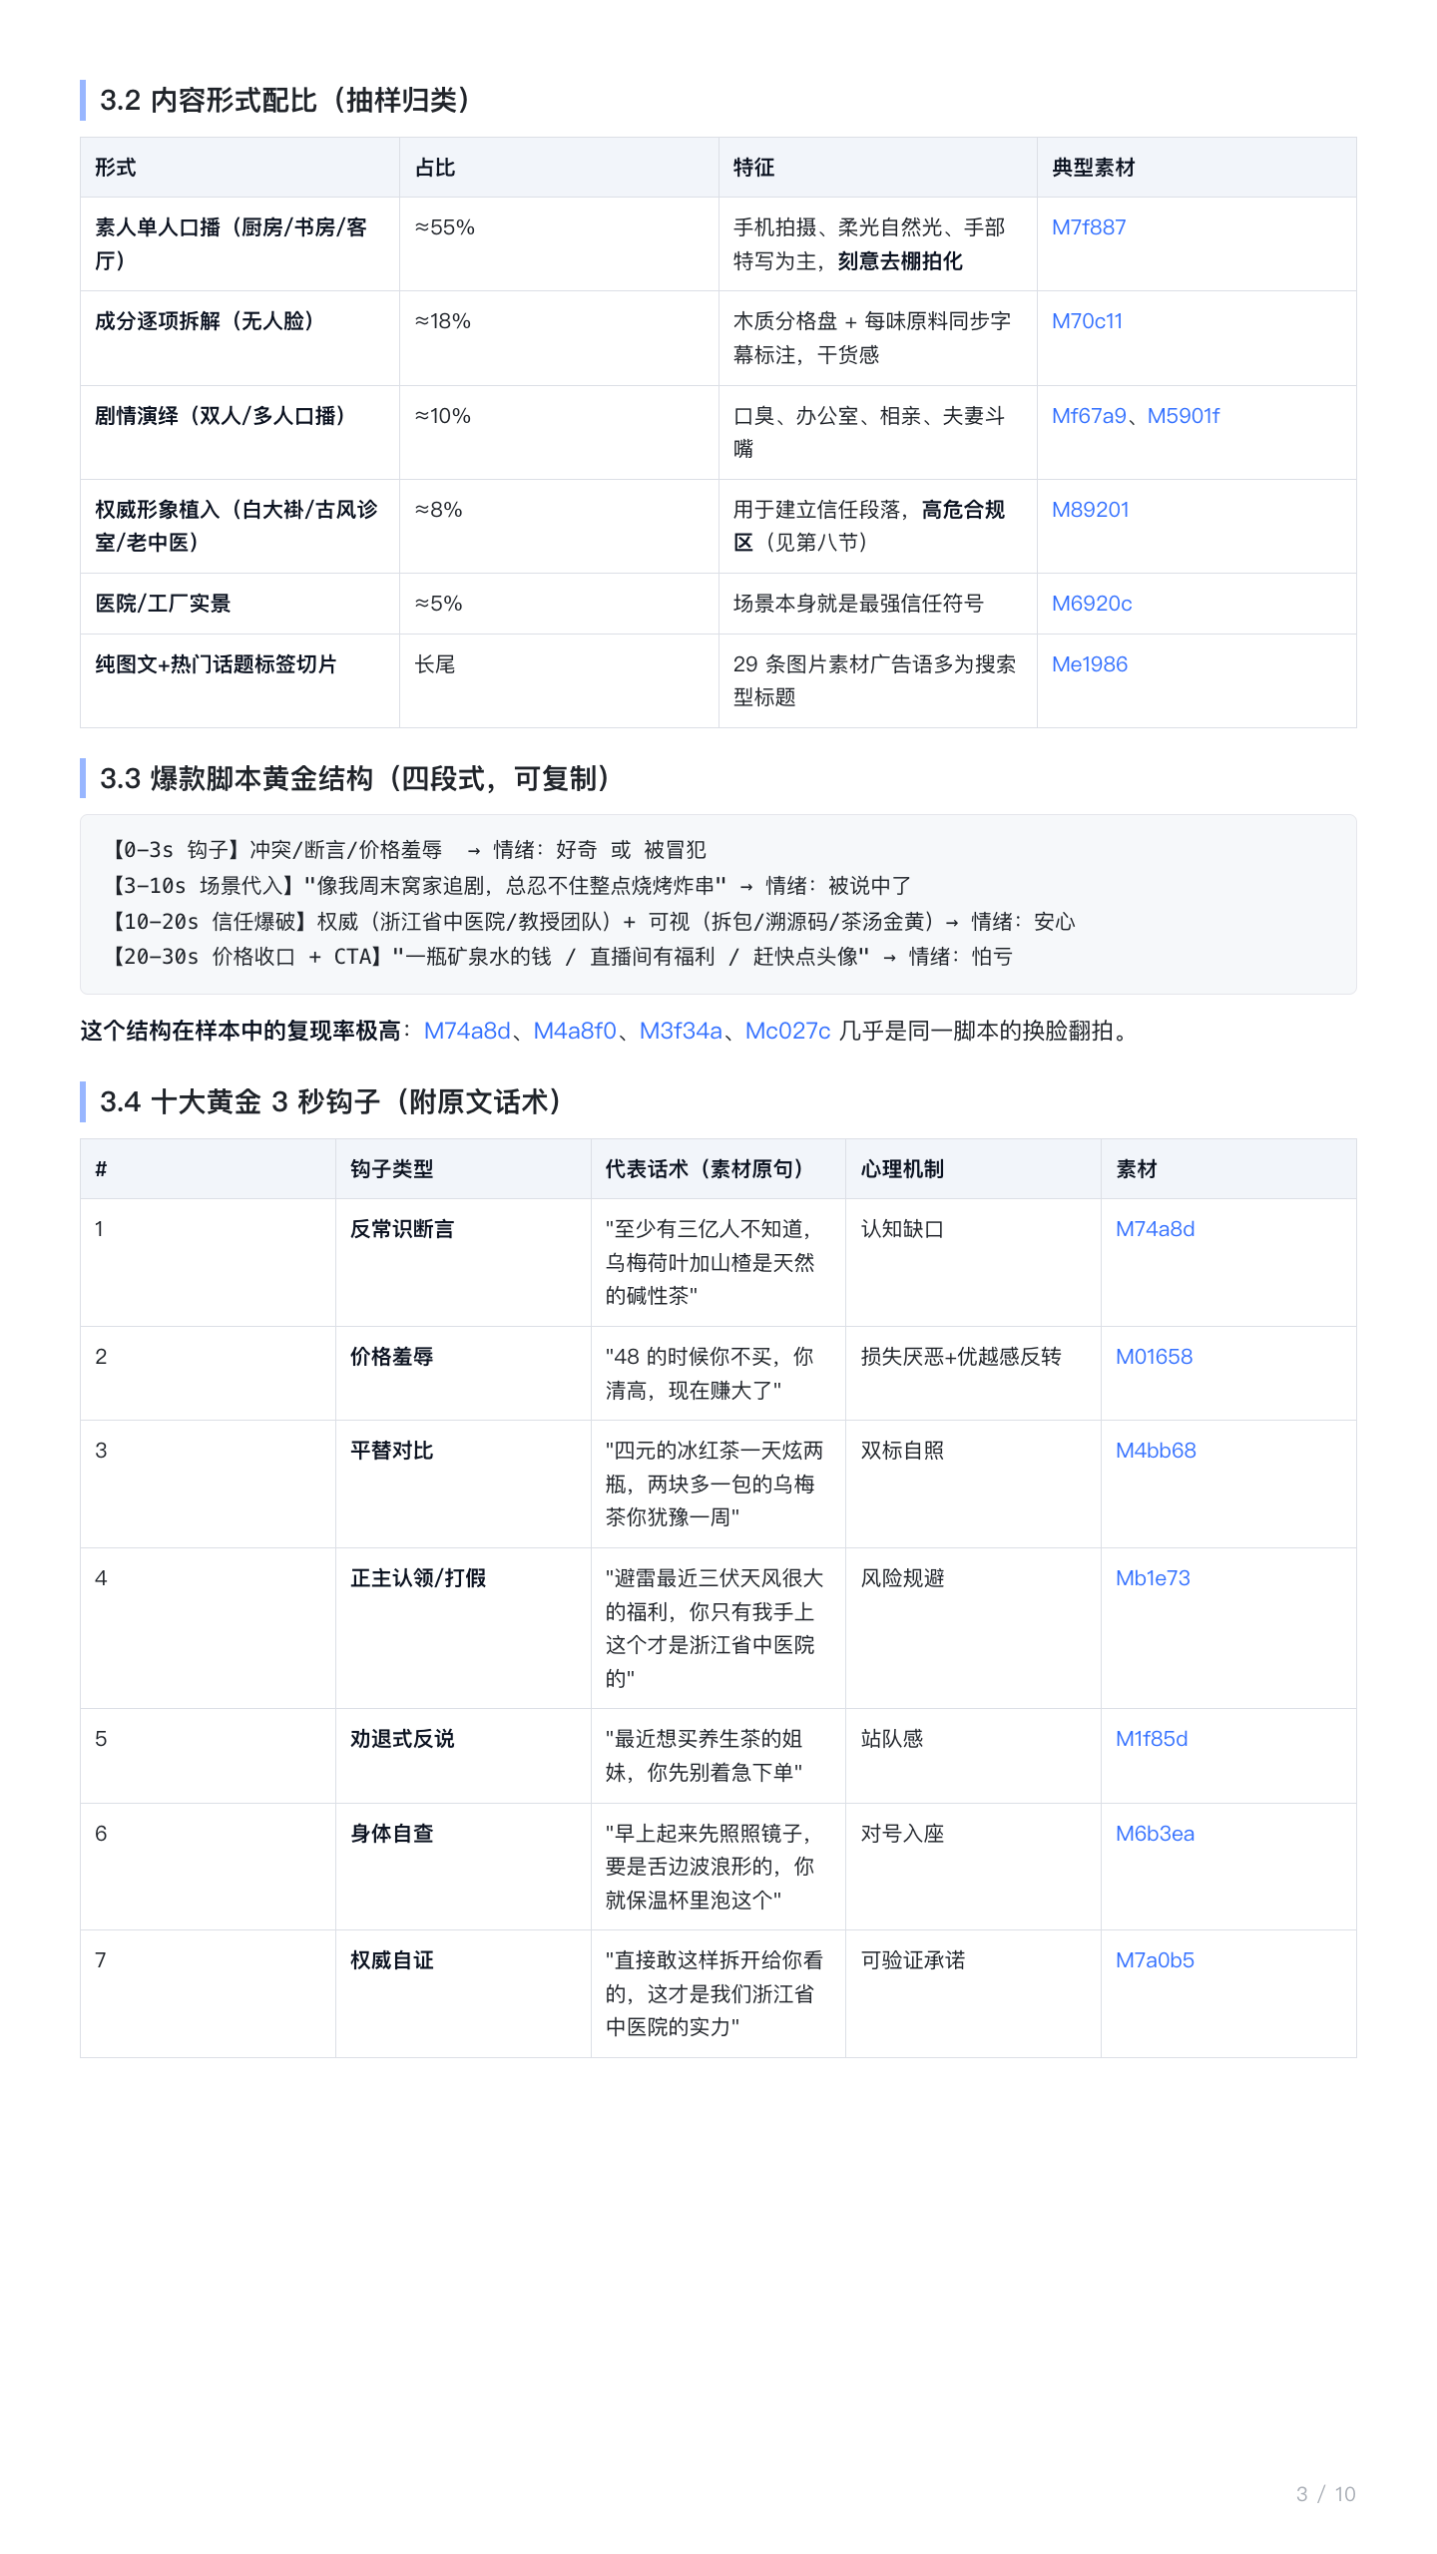Select hook type '平替对比'
1437x2554 pixels.
pyautogui.click(x=391, y=1451)
